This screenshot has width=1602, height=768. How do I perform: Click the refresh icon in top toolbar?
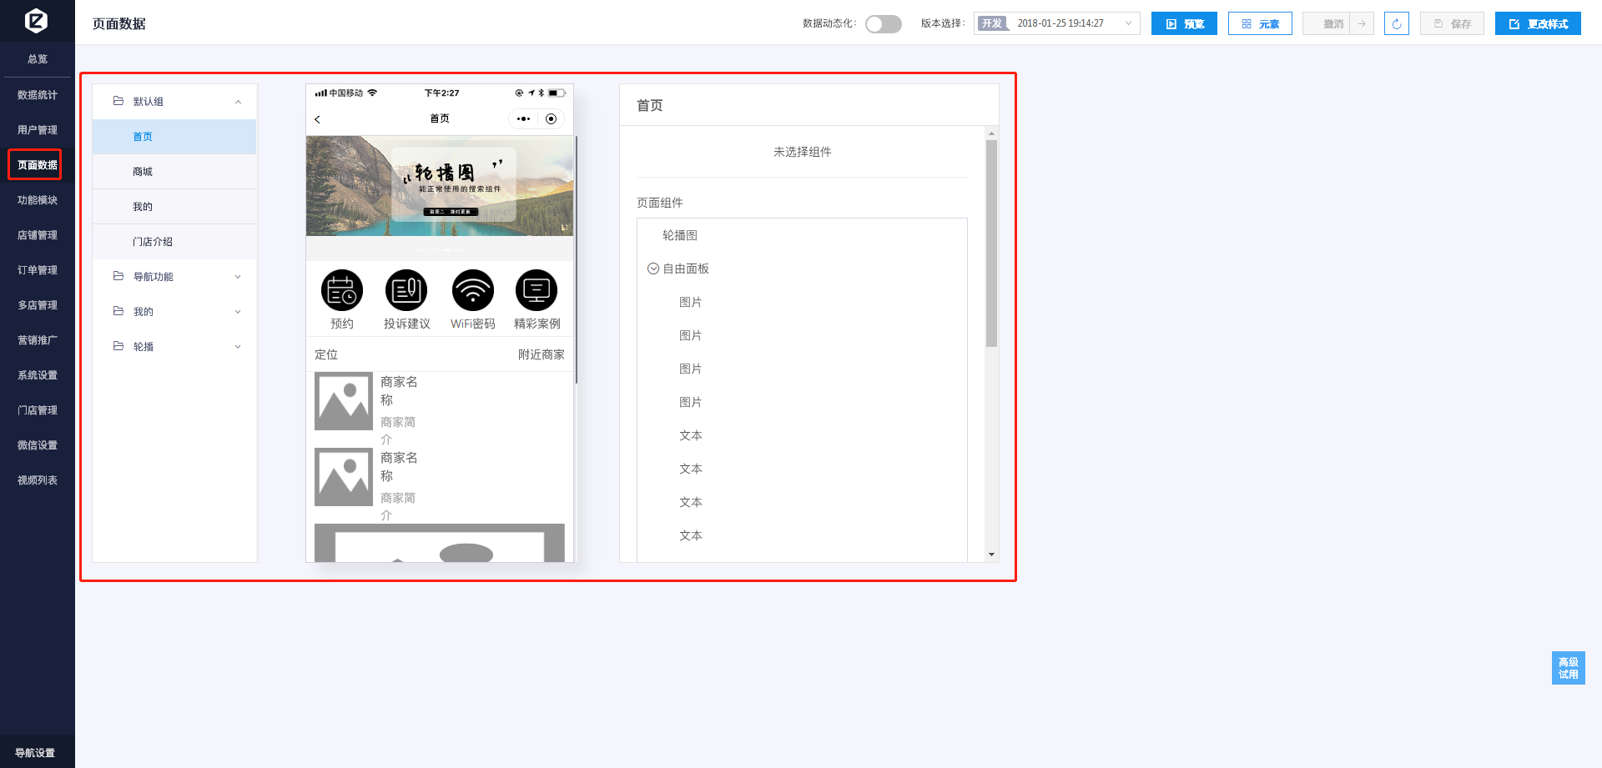1396,23
